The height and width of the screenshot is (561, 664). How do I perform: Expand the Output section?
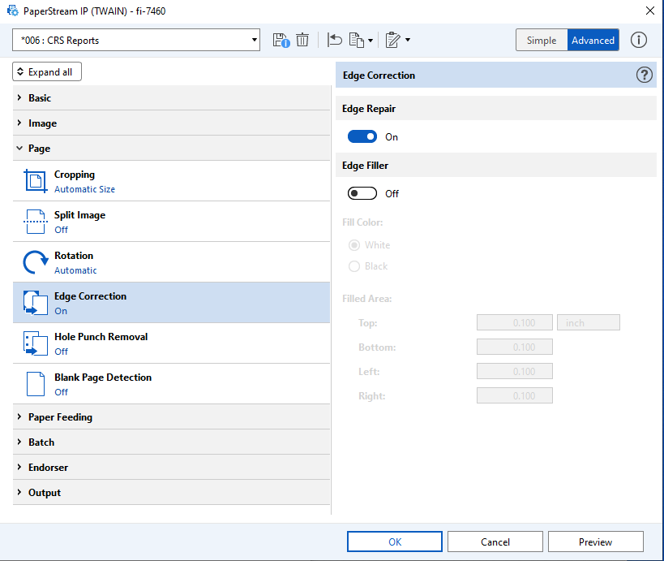(44, 493)
